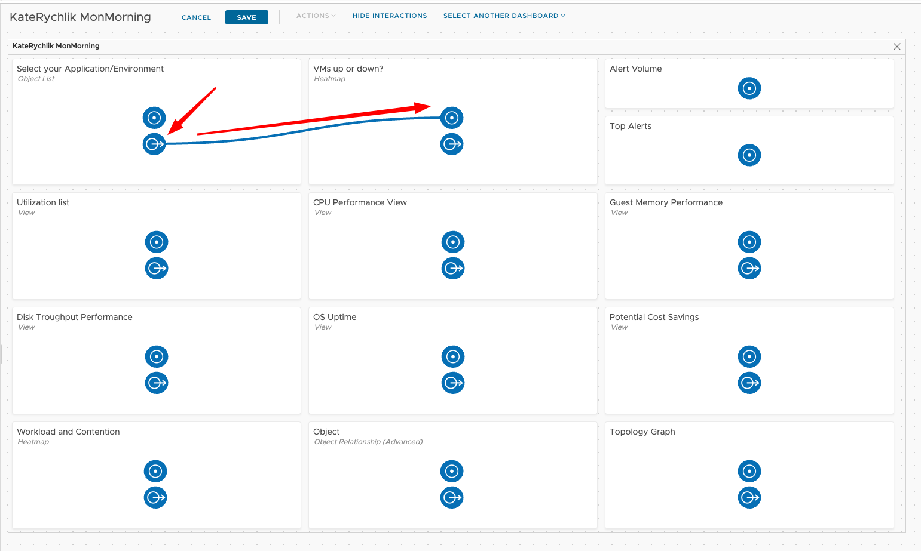Open the Select Another Dashboard dropdown
The height and width of the screenshot is (551, 921).
click(504, 16)
